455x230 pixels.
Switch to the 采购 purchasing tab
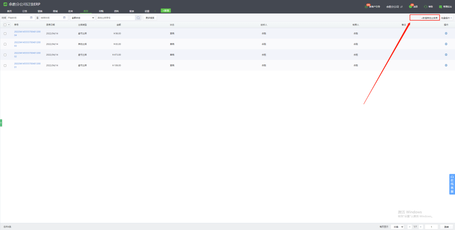point(101,11)
